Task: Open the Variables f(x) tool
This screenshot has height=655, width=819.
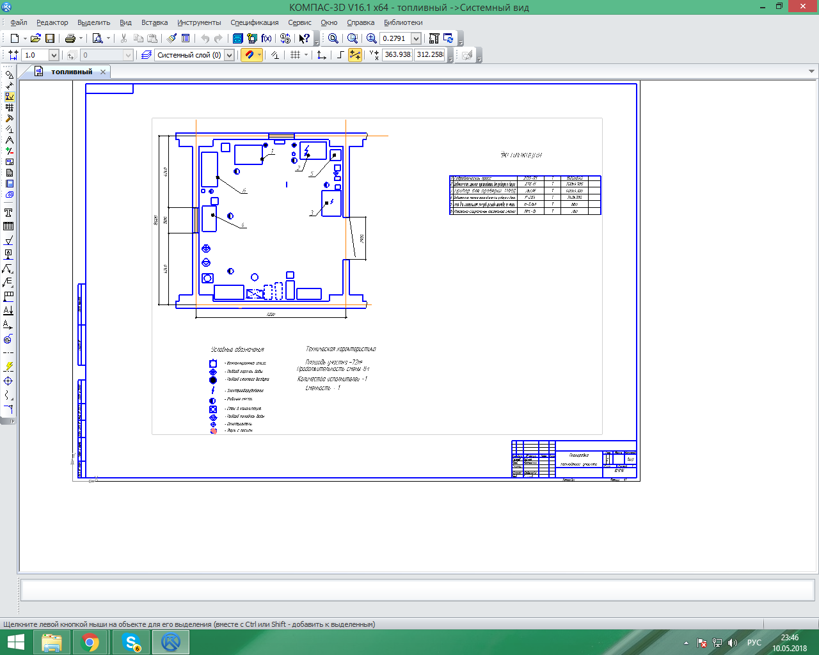Action: pos(266,38)
